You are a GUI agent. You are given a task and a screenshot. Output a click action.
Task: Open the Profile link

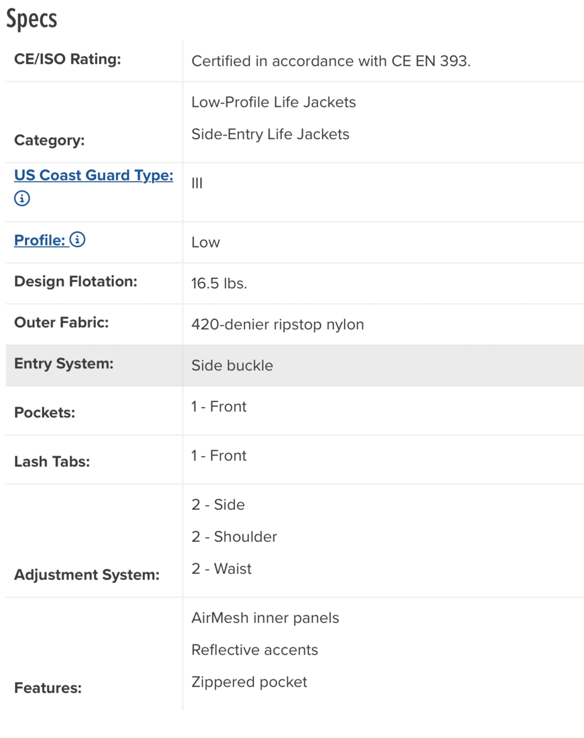[x=39, y=240]
